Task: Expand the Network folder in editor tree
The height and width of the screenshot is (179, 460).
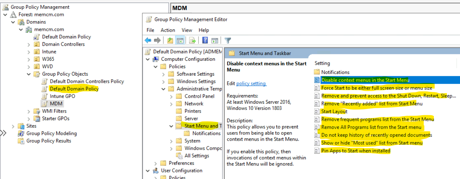Action: [x=171, y=104]
